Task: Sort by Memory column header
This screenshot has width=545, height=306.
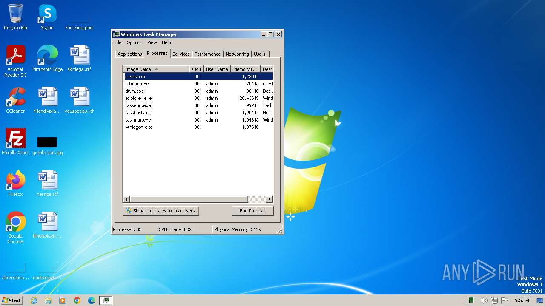Action: pos(245,69)
